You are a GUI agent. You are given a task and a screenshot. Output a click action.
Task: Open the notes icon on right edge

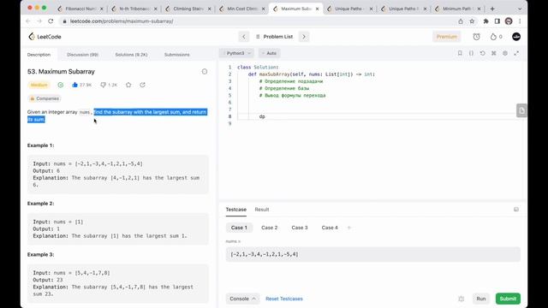click(x=521, y=110)
